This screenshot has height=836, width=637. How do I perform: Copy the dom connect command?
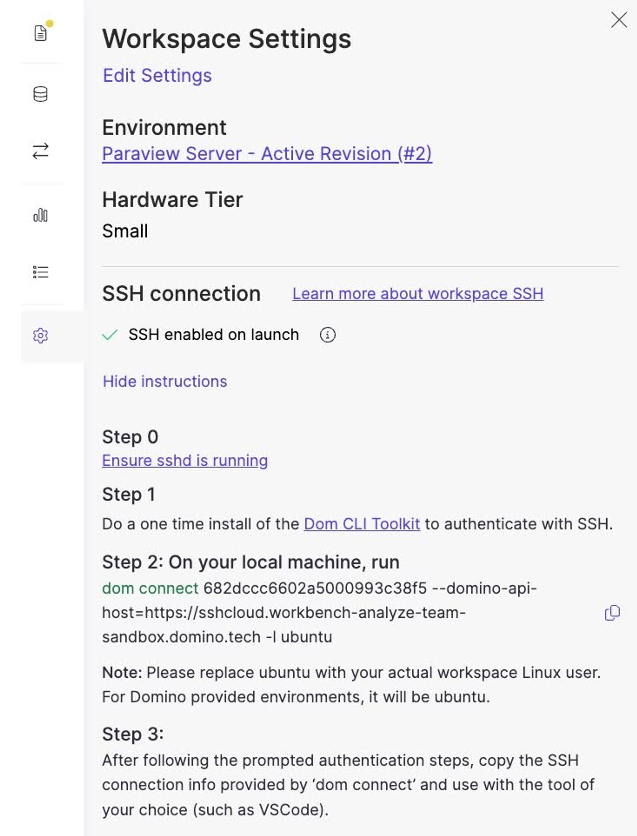[x=611, y=613]
